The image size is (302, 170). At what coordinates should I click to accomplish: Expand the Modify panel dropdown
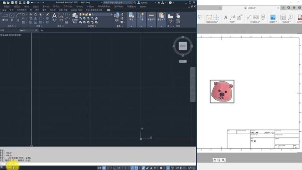pos(39,26)
